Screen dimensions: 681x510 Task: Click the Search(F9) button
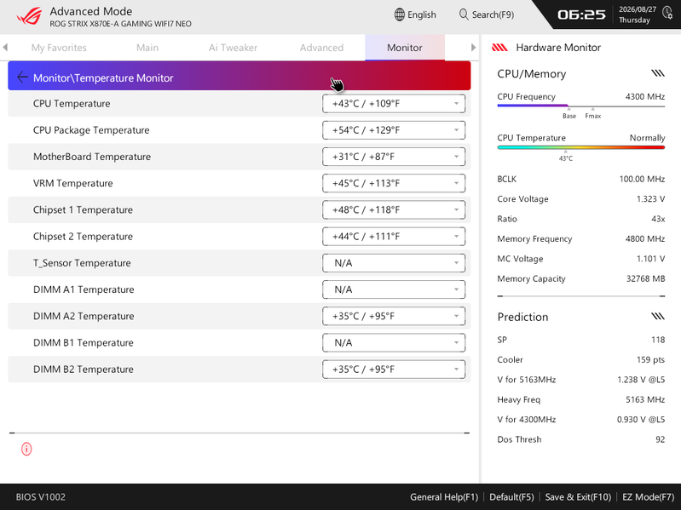[487, 14]
